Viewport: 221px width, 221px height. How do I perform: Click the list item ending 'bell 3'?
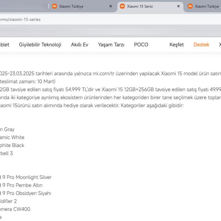[x=6, y=153]
